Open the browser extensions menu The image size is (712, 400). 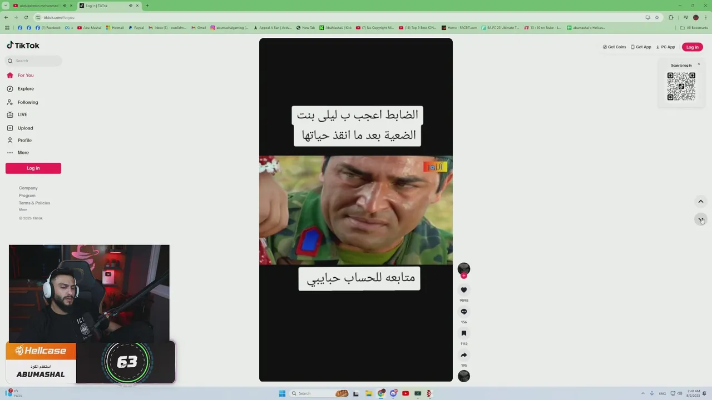(671, 17)
